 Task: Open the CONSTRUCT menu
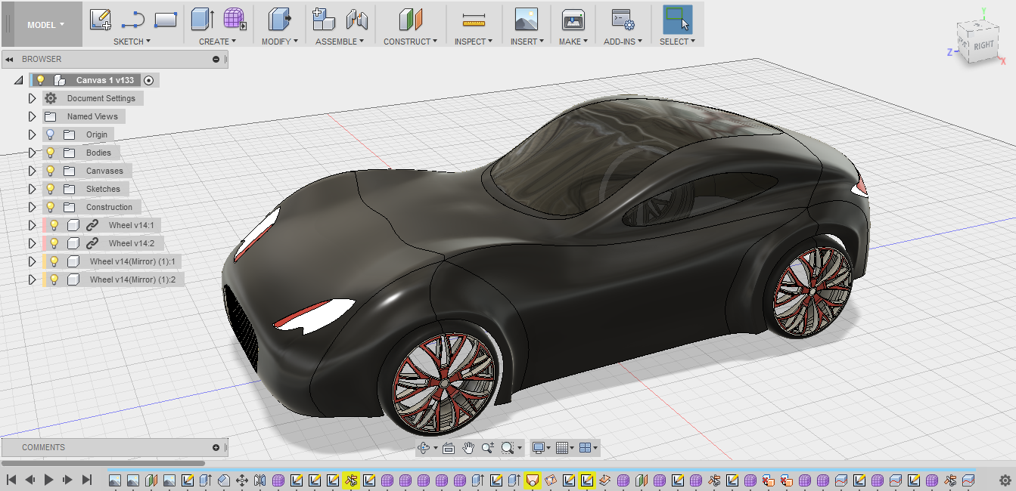pyautogui.click(x=411, y=42)
